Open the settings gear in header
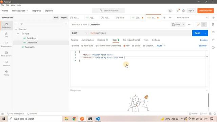This screenshot has width=217, height=122. click(183, 11)
